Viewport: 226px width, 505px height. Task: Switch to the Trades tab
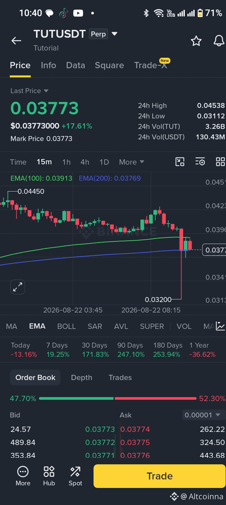tap(120, 377)
